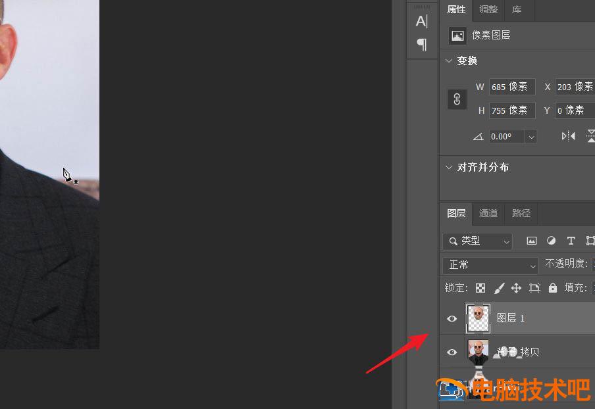Lock layer position with move icon

(516, 288)
